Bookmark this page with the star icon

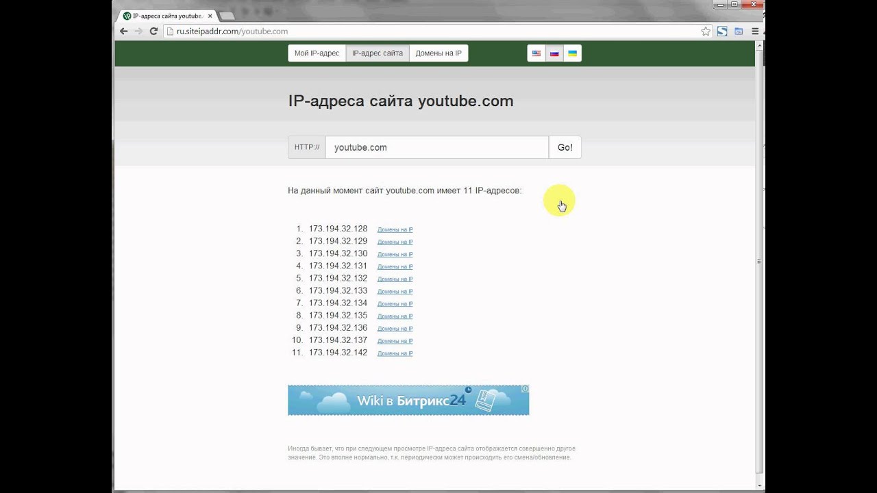point(706,31)
